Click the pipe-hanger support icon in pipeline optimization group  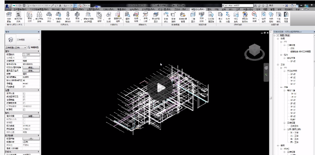[x=88, y=15]
